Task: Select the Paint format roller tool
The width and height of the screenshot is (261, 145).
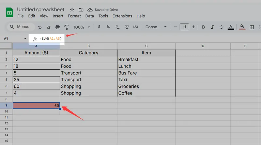Action: coord(67,27)
